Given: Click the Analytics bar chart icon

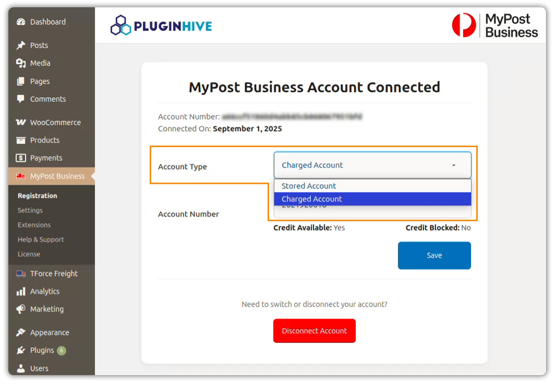Looking at the screenshot, I should (x=21, y=292).
